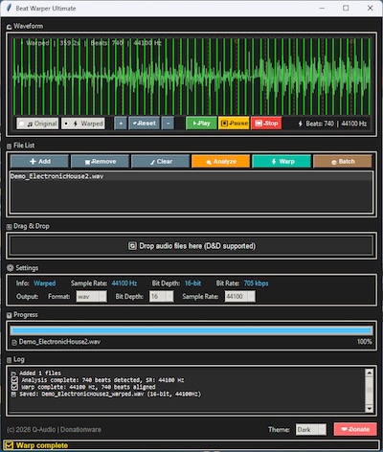Pause the audio playback

[234, 124]
